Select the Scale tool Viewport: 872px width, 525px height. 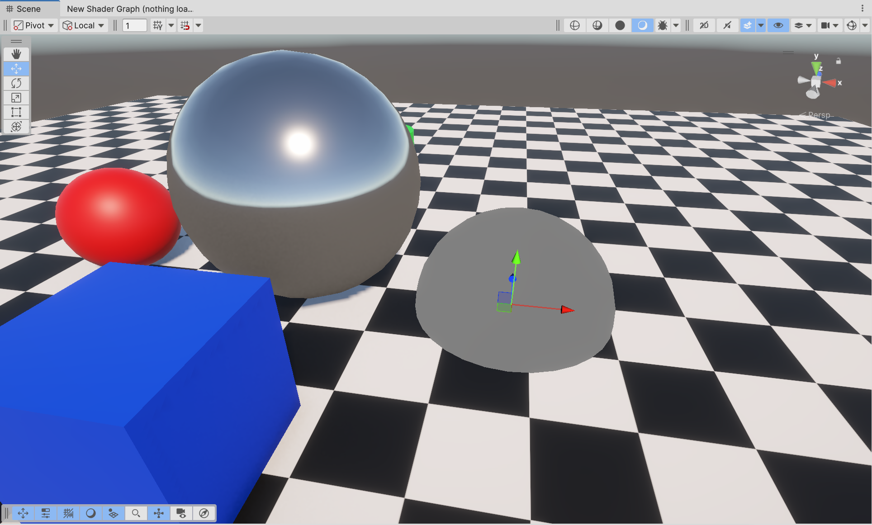[x=16, y=98]
